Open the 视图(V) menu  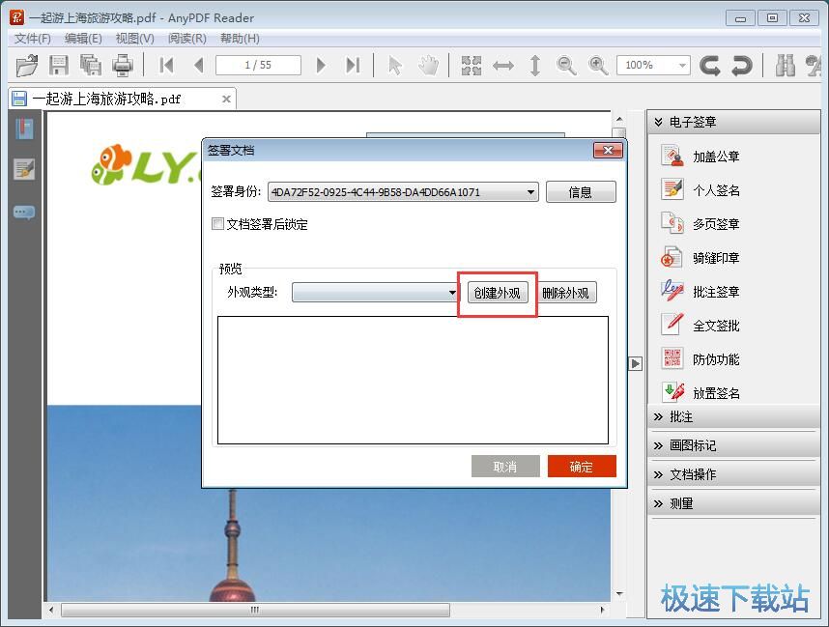pyautogui.click(x=134, y=39)
